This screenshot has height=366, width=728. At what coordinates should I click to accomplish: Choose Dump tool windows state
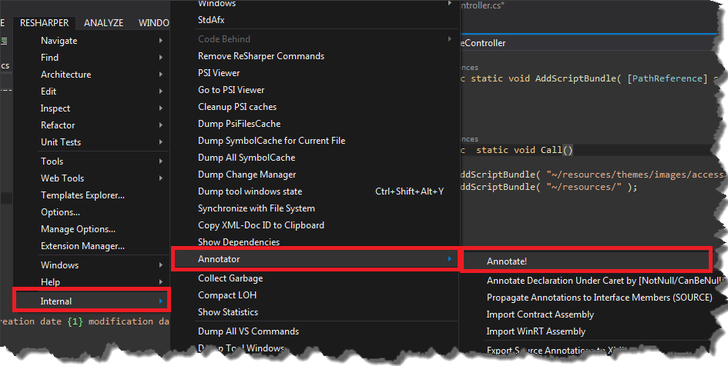(x=315, y=191)
